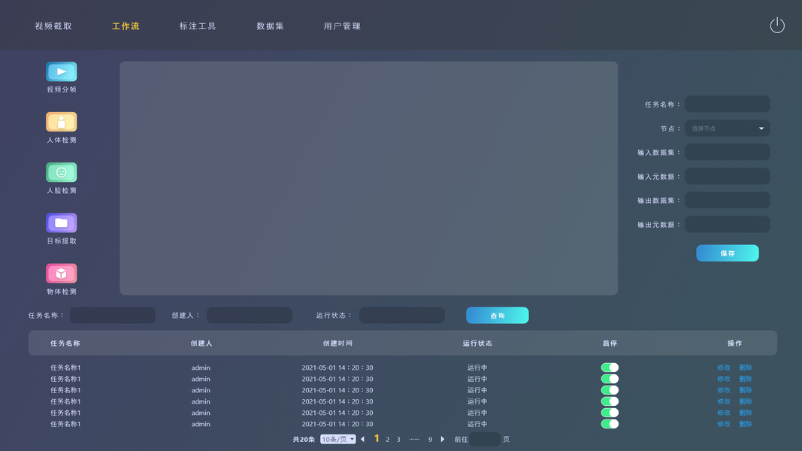Click the 保存 save button
802x451 pixels.
(728, 253)
